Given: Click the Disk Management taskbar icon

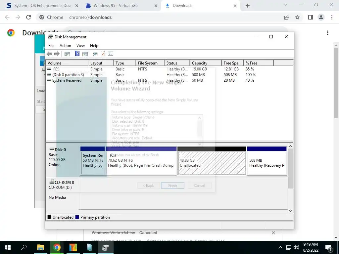Looking at the screenshot, I should pos(106,247).
